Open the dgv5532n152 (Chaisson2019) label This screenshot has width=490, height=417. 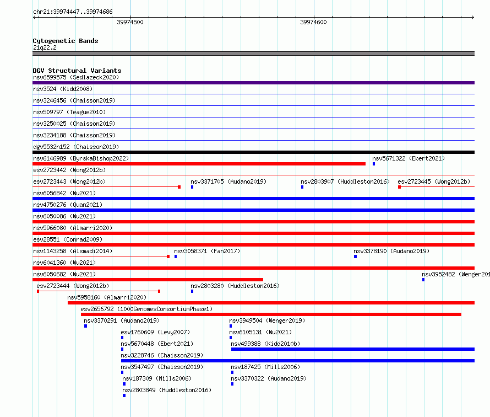[x=76, y=147]
